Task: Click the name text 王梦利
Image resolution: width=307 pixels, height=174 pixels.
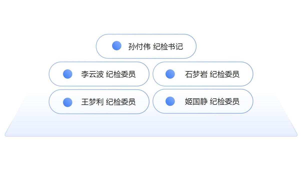Action: click(x=92, y=102)
